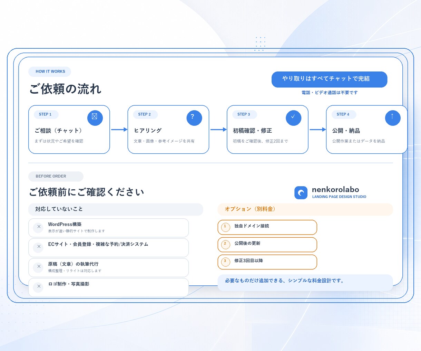This screenshot has width=421, height=351.
Task: Click the オプション（別料金） section header
Action: pos(305,209)
